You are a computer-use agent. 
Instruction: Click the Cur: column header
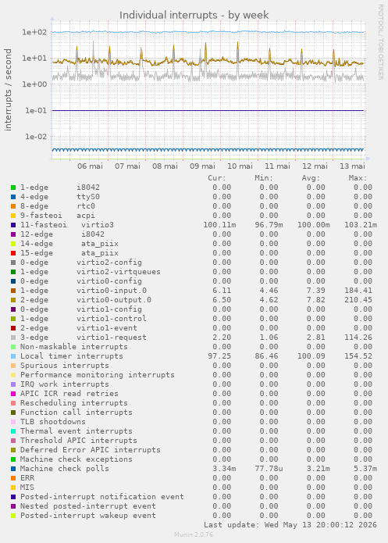[217, 178]
